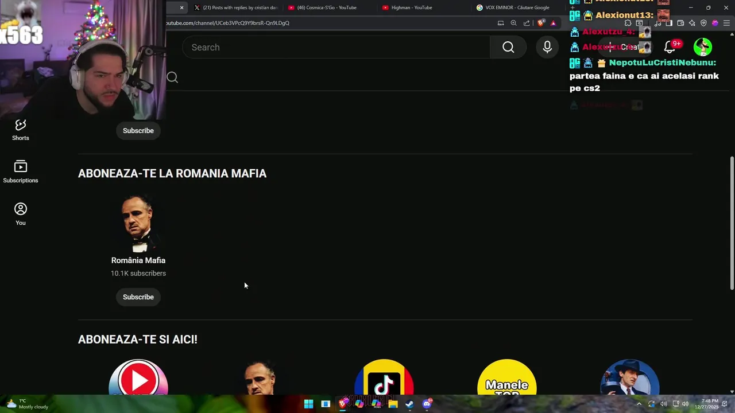Click the share page icon in address bar
The width and height of the screenshot is (735, 413).
527,23
